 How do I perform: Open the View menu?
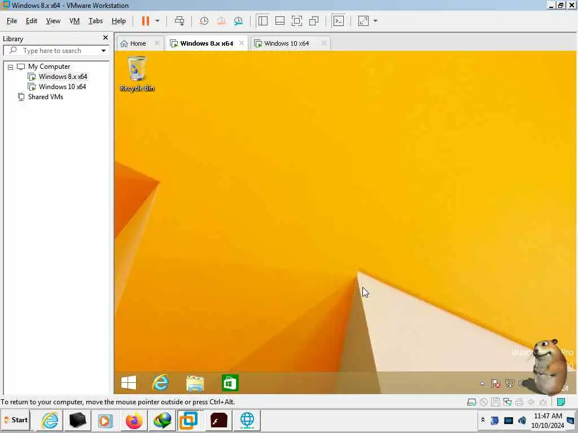53,21
